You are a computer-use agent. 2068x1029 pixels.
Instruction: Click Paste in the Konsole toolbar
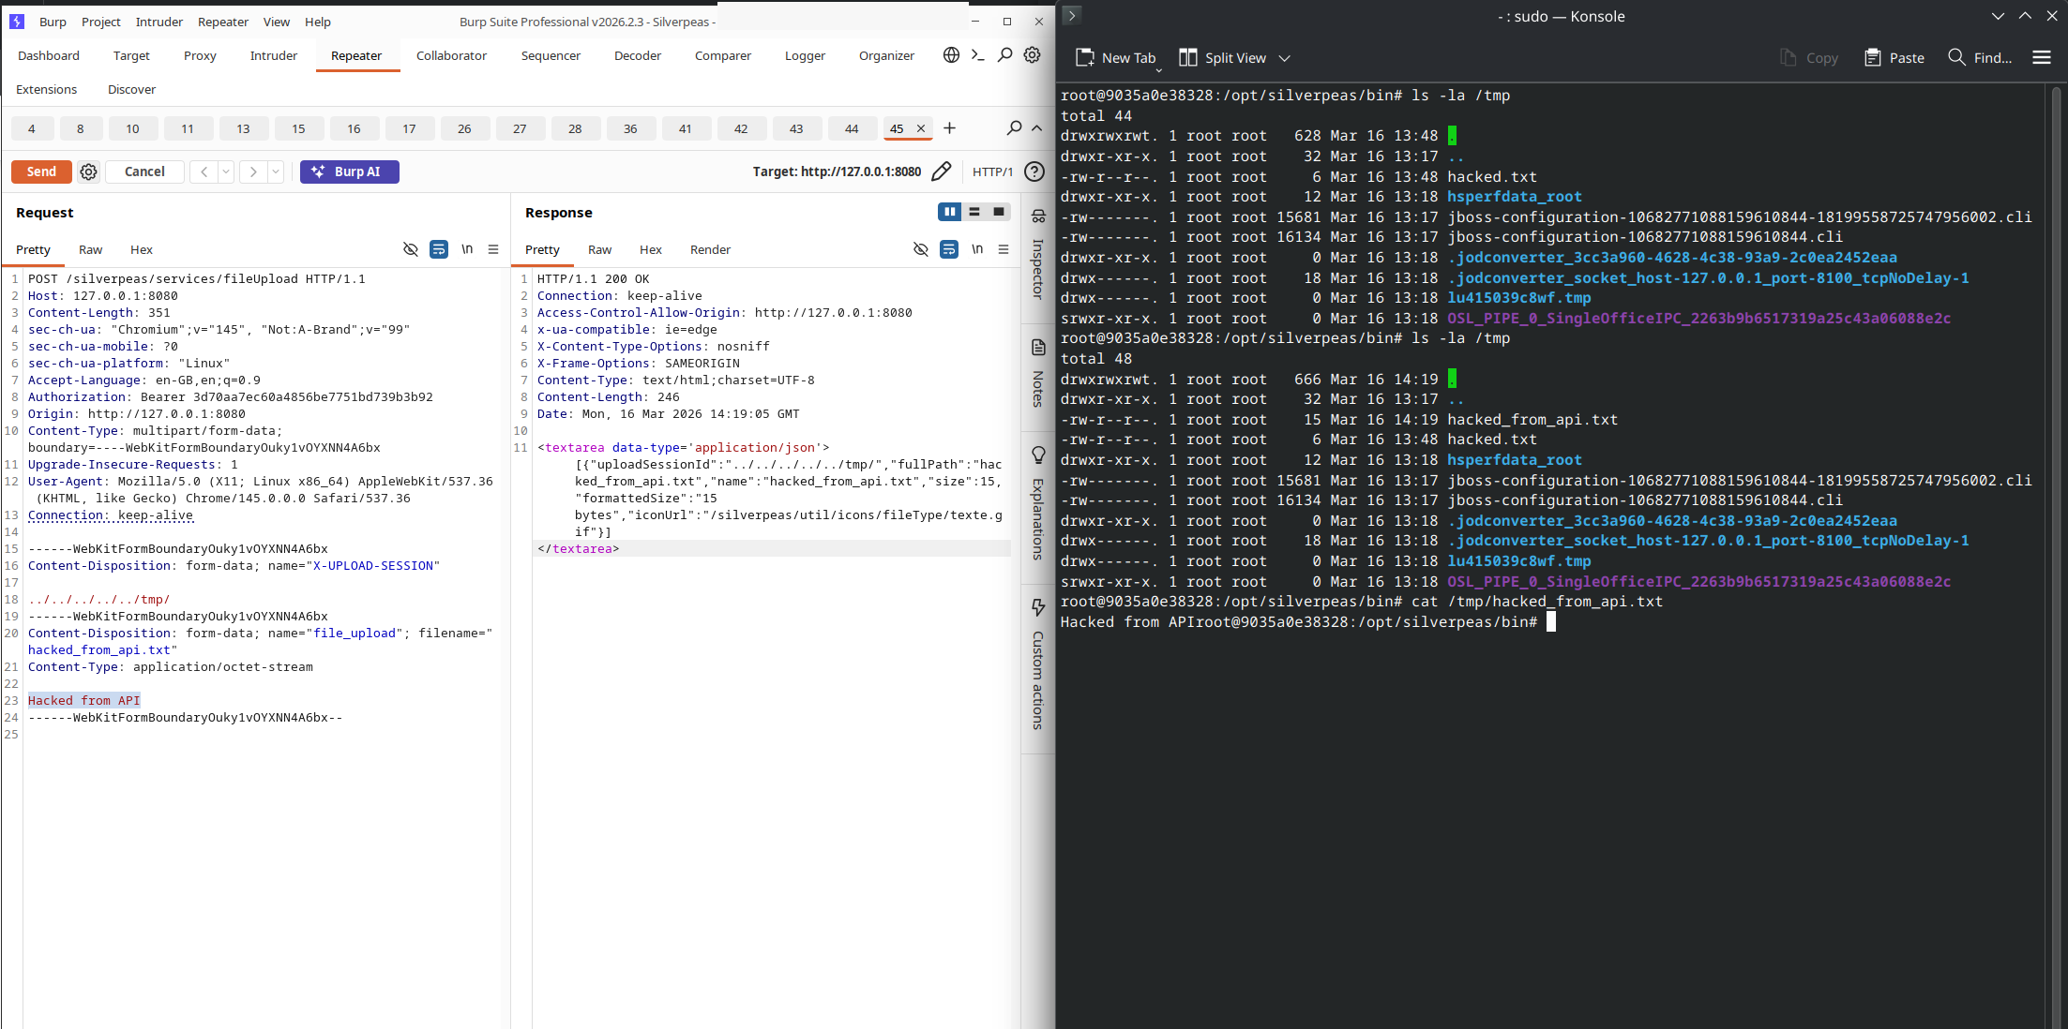coord(1894,58)
